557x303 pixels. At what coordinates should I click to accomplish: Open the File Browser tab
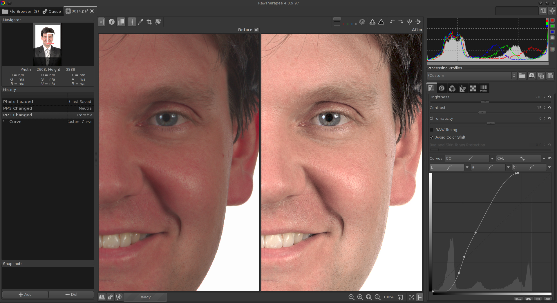[20, 11]
